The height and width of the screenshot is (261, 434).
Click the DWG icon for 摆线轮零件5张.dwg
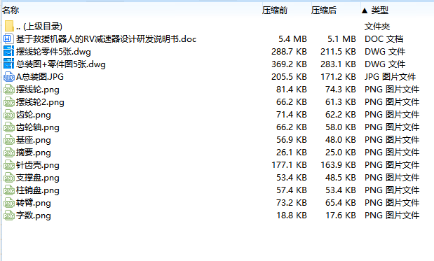pos(8,51)
